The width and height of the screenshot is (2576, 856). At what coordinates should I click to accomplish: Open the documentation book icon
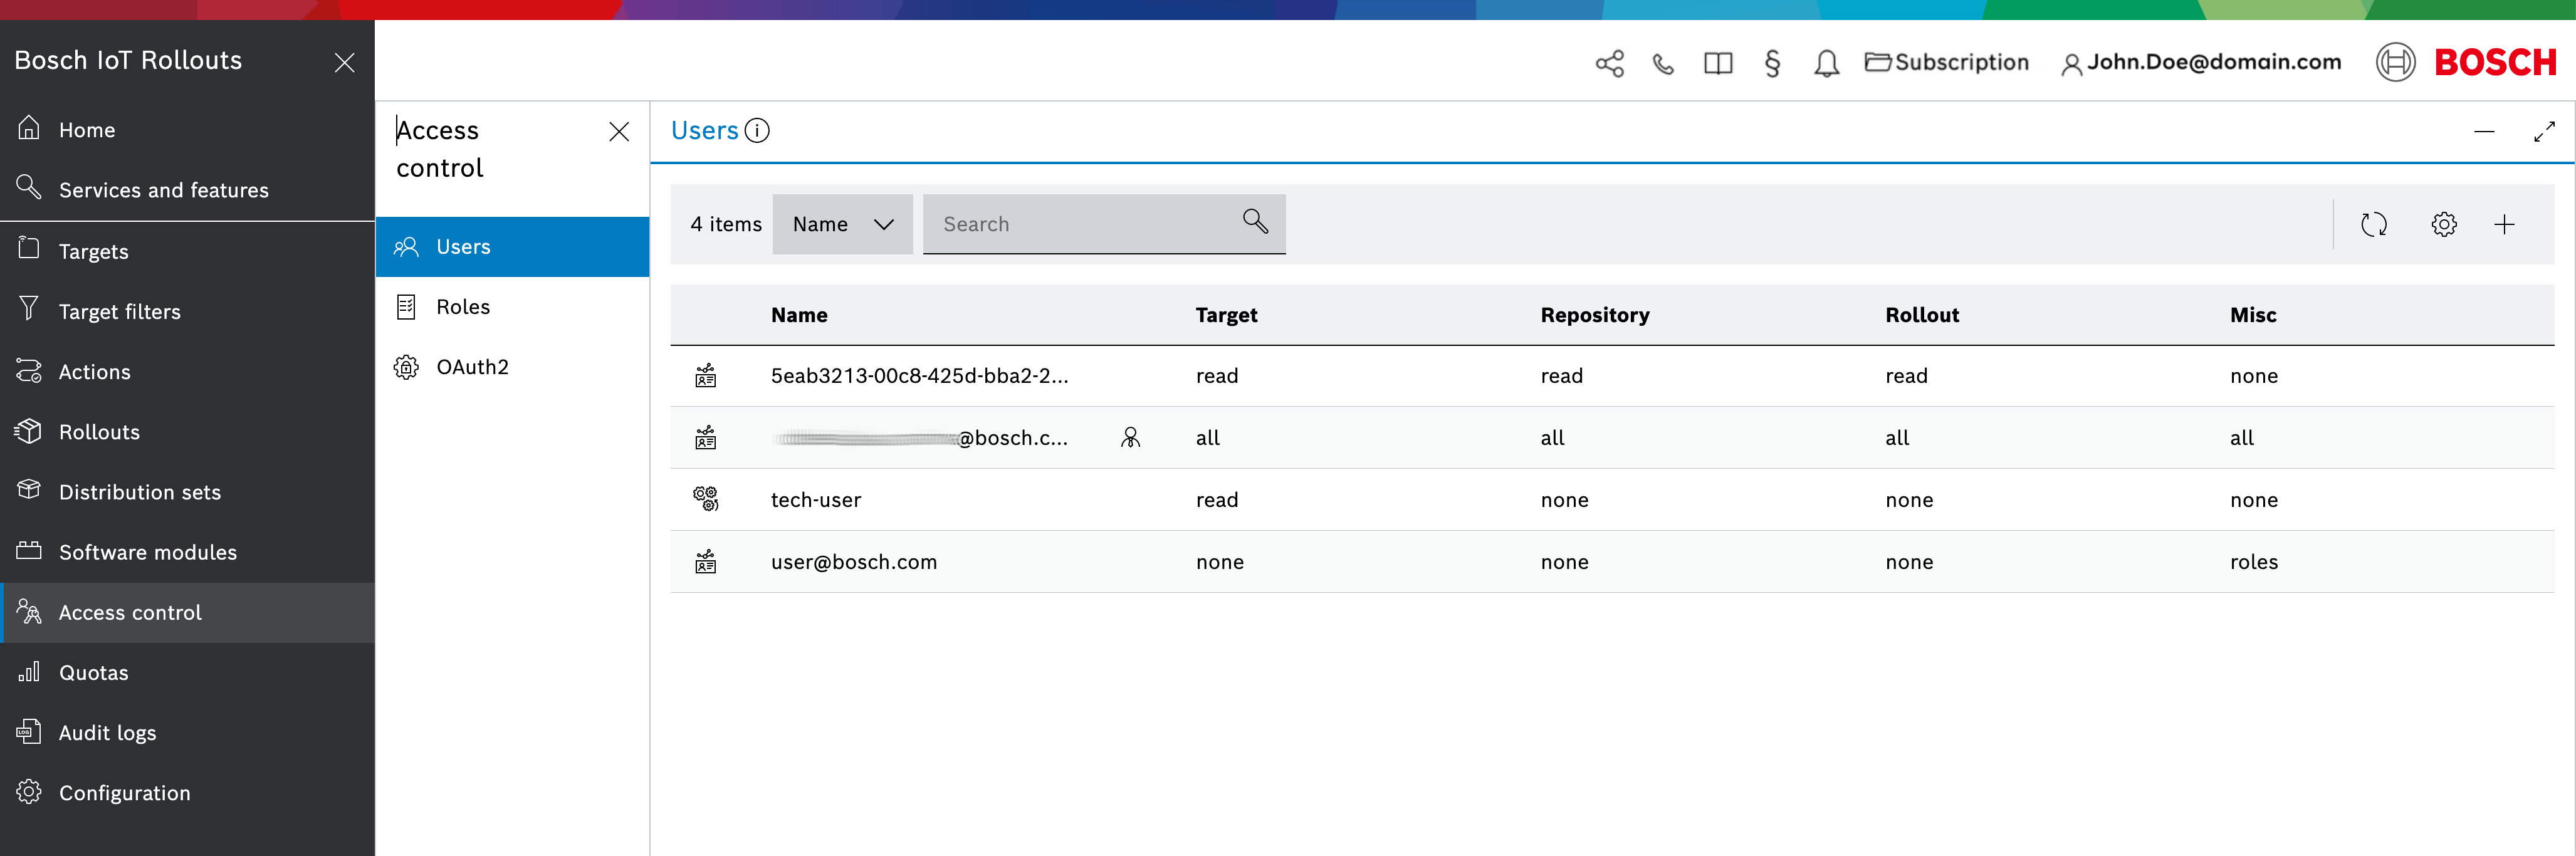(x=1718, y=64)
